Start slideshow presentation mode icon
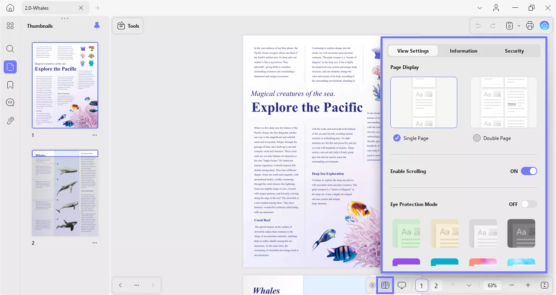556x295 pixels. tap(402, 285)
